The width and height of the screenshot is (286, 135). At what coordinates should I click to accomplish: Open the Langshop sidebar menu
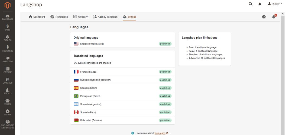(8, 81)
